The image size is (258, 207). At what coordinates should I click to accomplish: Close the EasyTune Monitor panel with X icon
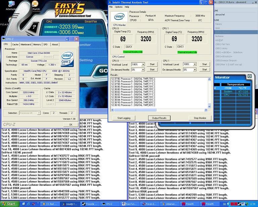tap(250, 76)
